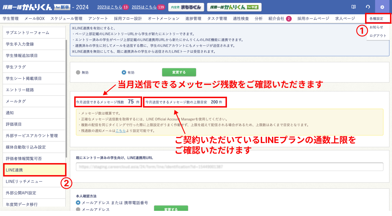The image size is (392, 216).
Task: Open the メールBOX menu
Action: (34, 19)
